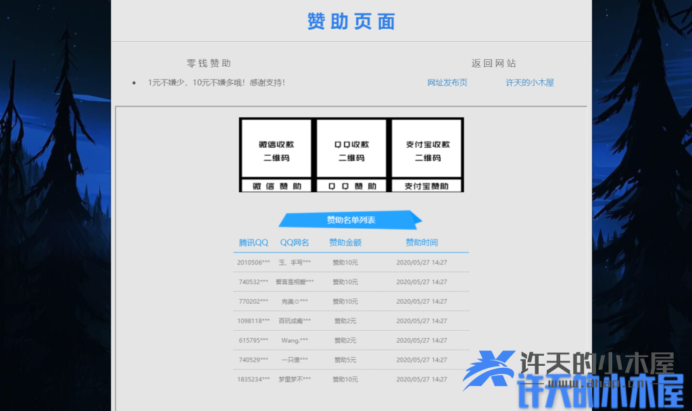Click the 支付宝收款 二维码 image
The image size is (692, 411).
click(x=427, y=148)
